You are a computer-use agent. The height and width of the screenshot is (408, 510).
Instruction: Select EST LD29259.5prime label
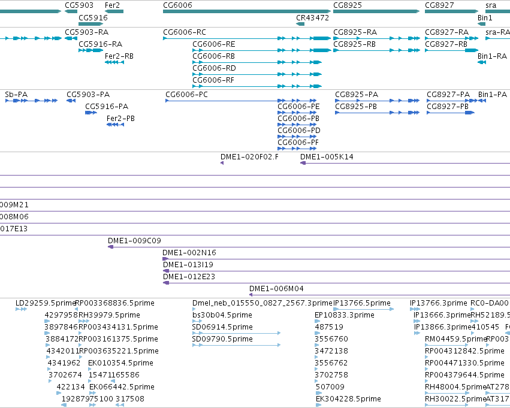point(46,303)
